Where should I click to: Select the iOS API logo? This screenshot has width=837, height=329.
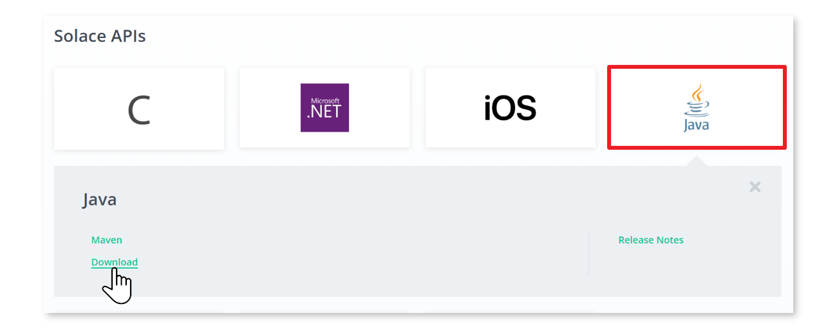[x=510, y=108]
